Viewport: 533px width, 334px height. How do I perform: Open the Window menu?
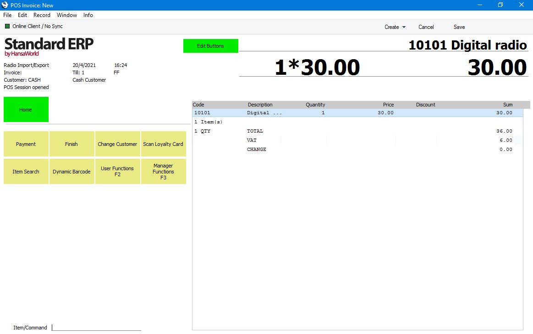pyautogui.click(x=66, y=15)
